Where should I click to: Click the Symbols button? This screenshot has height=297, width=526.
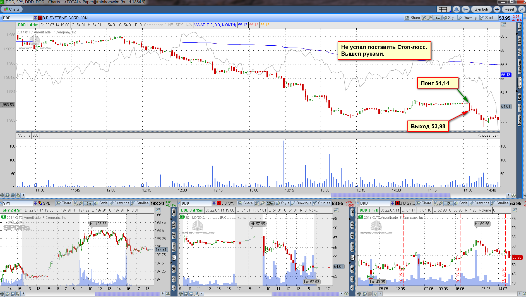tap(482, 9)
